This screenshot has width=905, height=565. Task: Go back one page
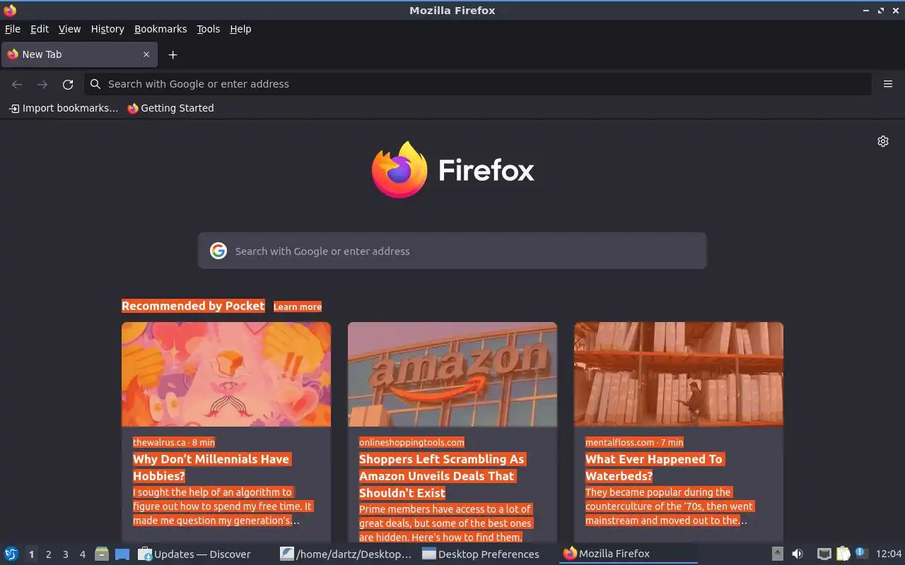click(x=17, y=84)
